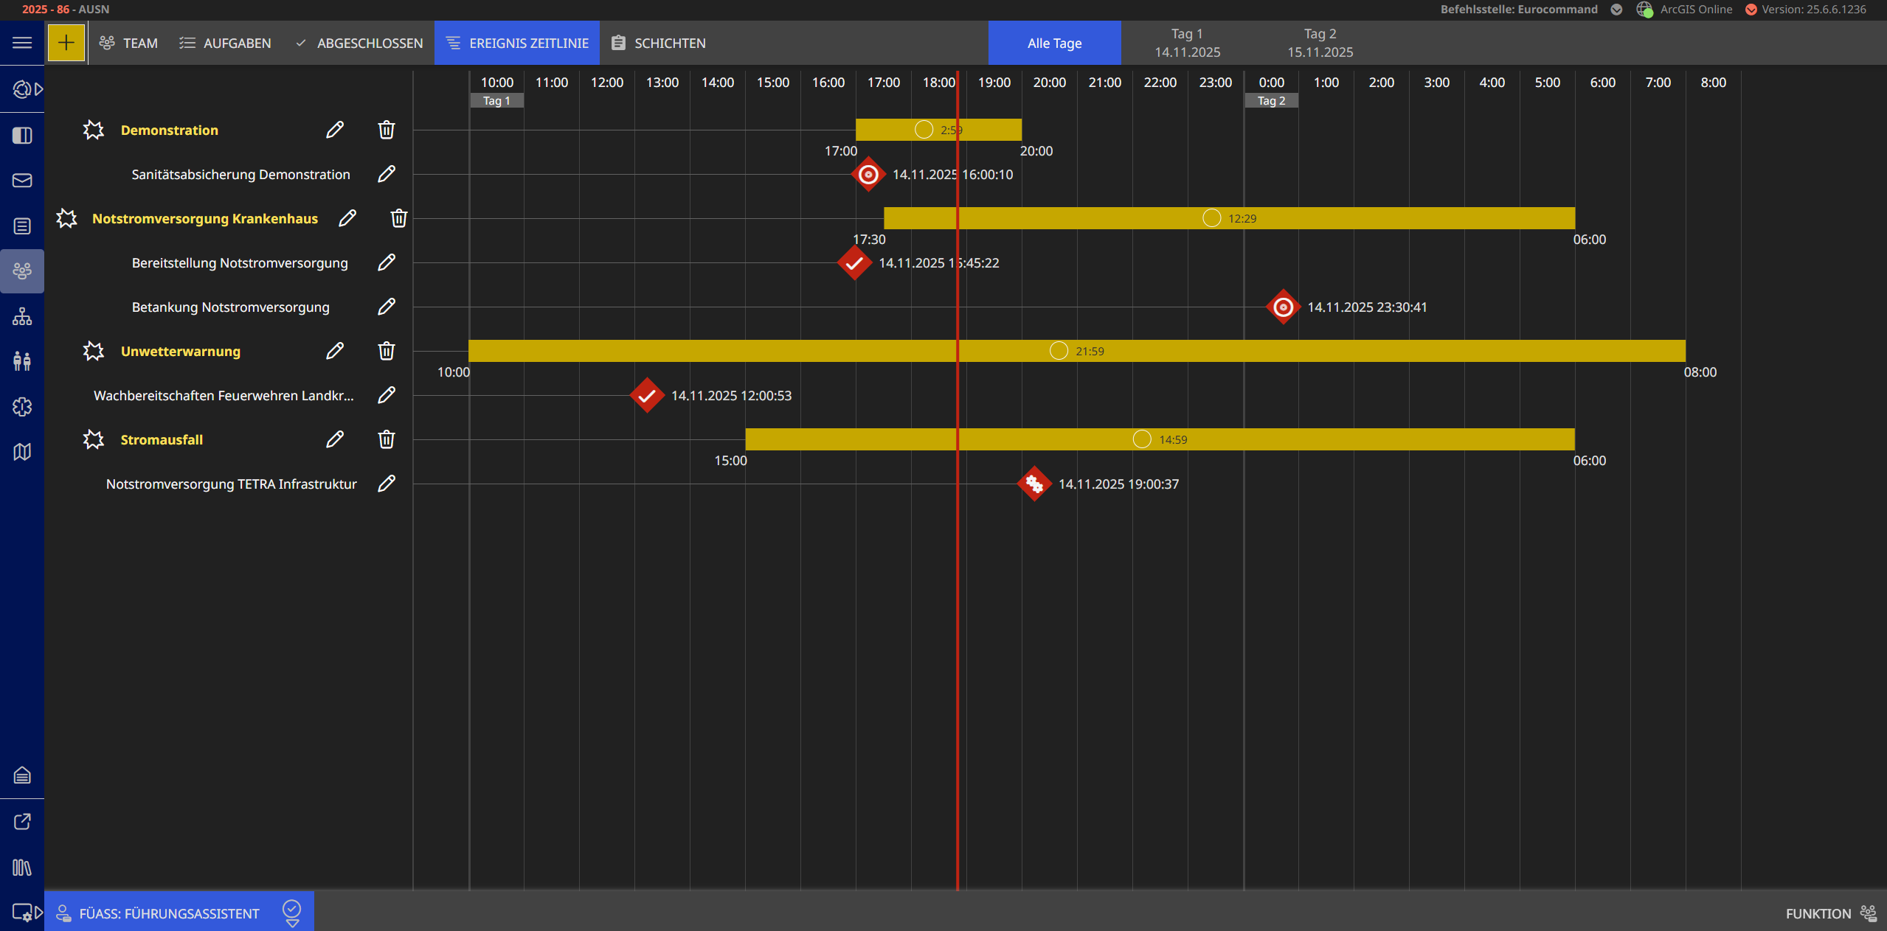Select the Alle Tage button
Viewport: 1887px width, 931px height.
[1054, 43]
